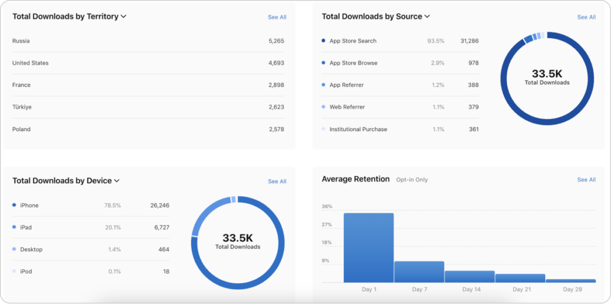The image size is (611, 304).
Task: Click the 26,246 iPhone downloads count
Action: point(160,206)
